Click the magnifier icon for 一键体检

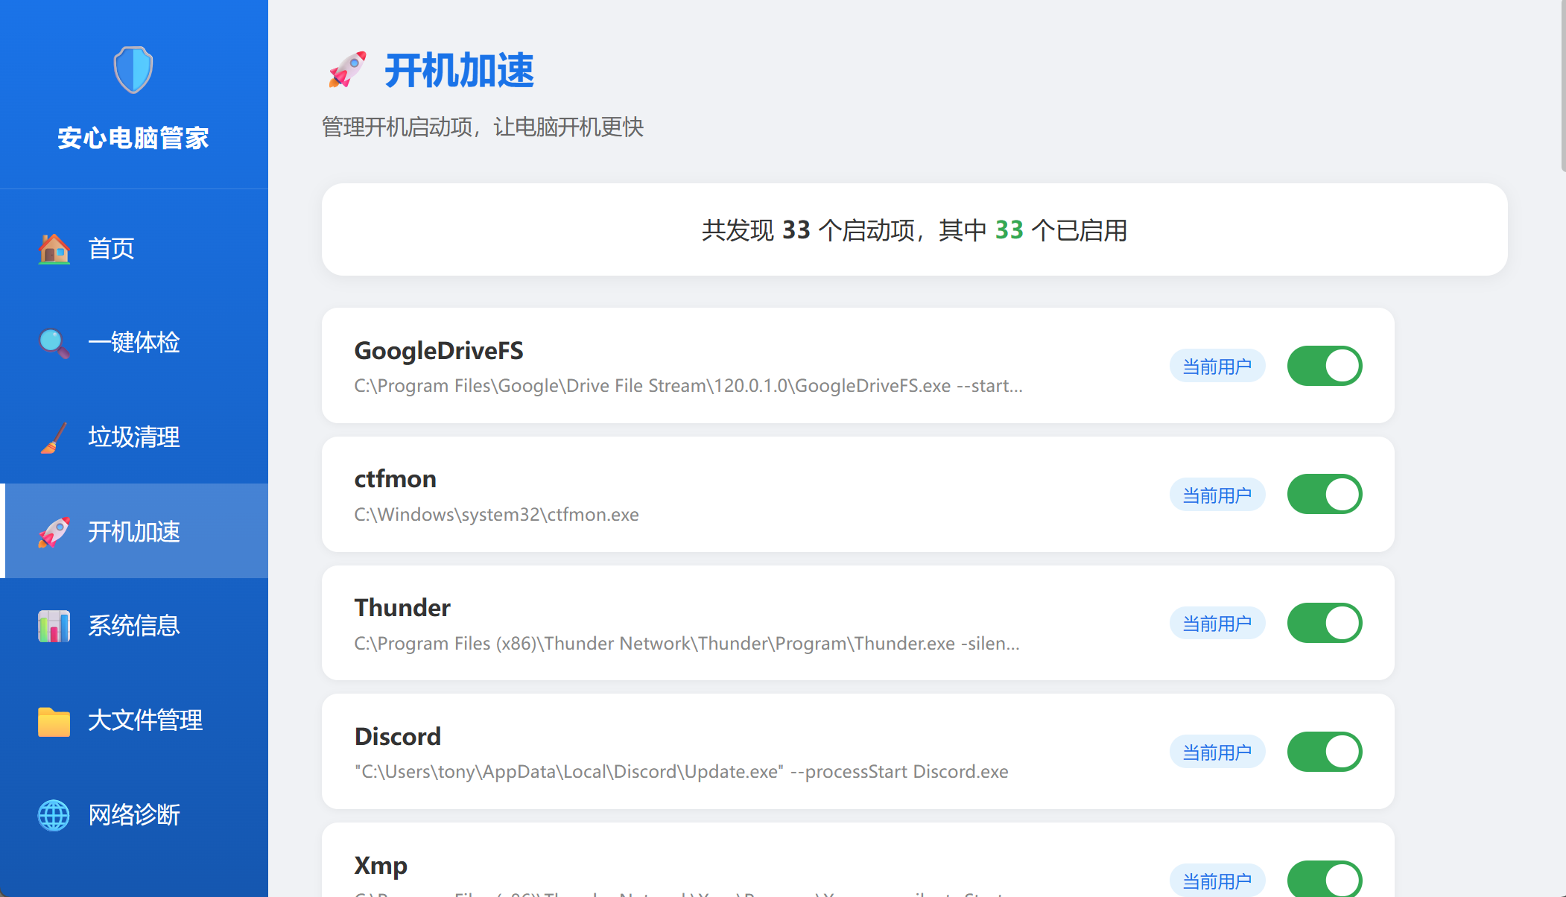(x=54, y=343)
